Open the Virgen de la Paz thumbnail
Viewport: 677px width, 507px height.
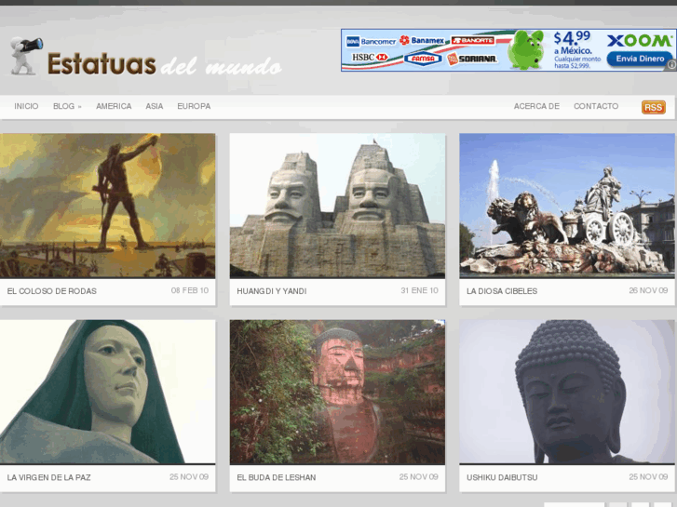coord(107,392)
